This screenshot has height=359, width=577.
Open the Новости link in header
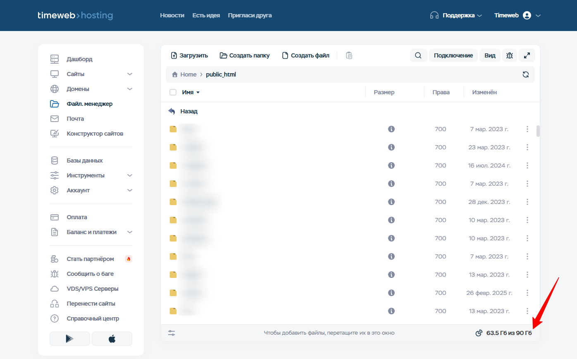coord(172,15)
